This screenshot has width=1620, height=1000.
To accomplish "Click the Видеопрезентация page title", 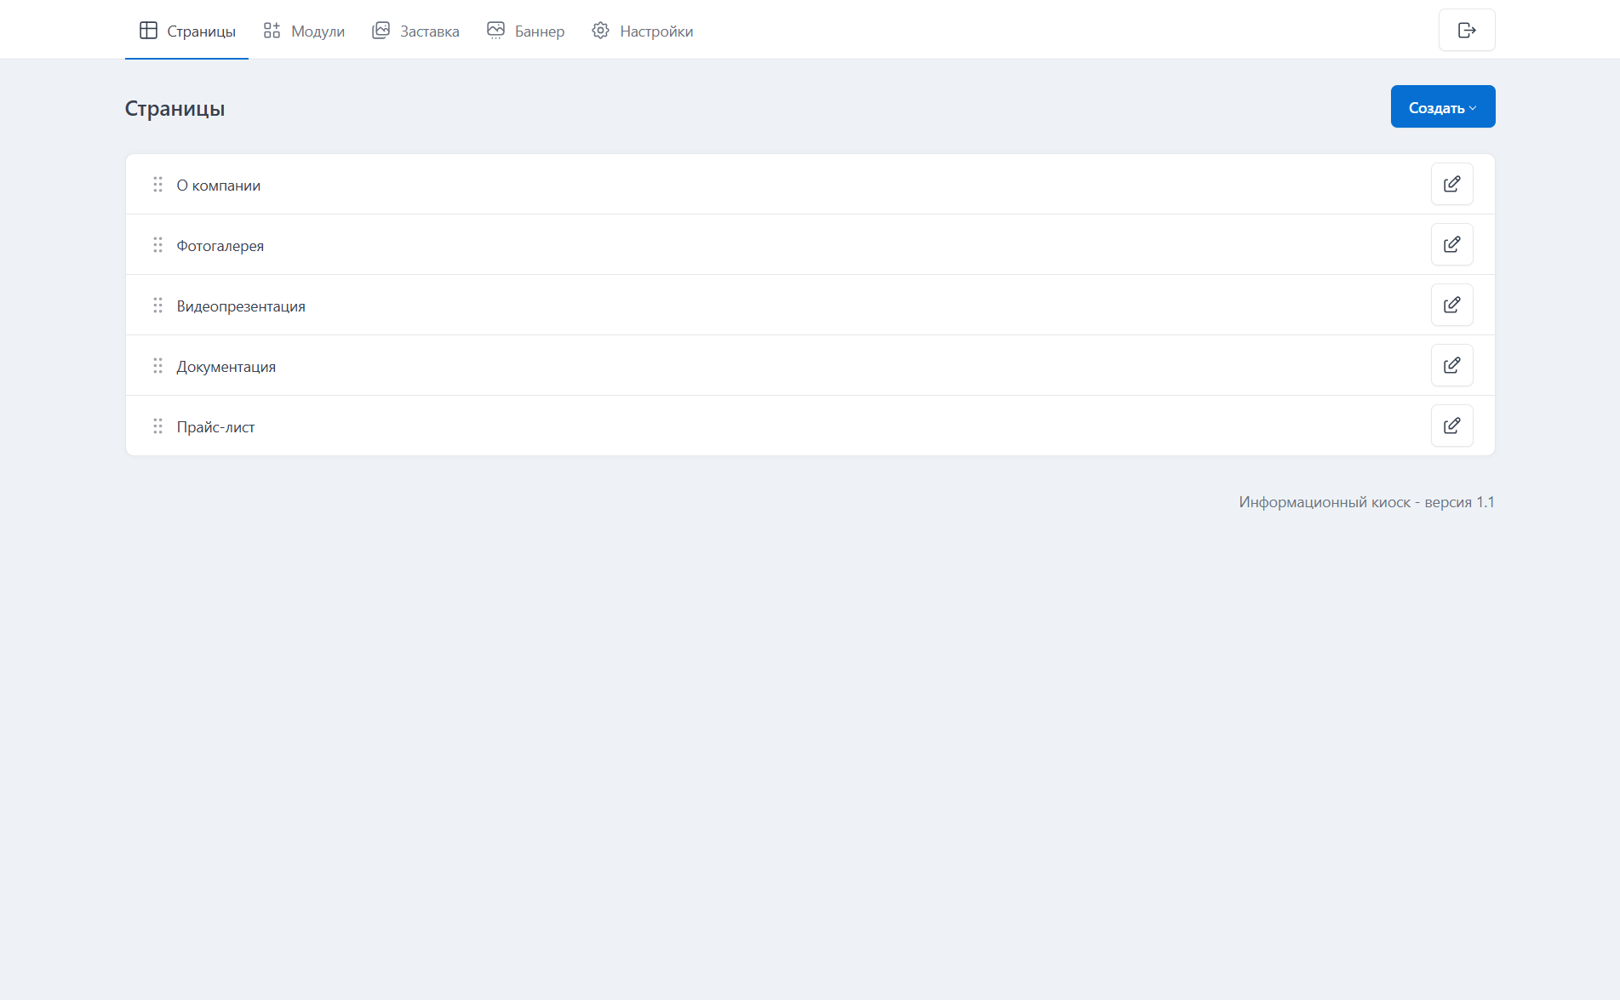I will (x=241, y=306).
